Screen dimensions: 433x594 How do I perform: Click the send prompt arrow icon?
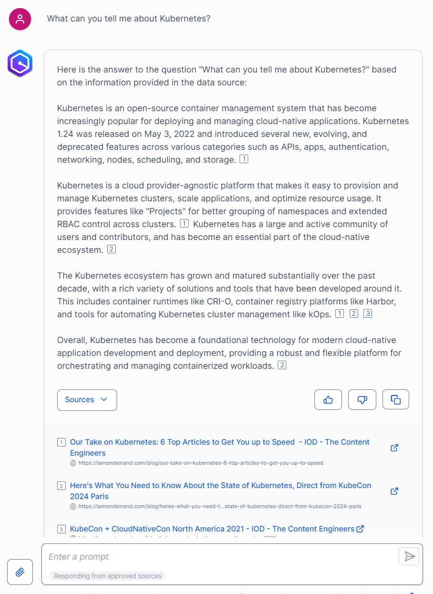[409, 556]
